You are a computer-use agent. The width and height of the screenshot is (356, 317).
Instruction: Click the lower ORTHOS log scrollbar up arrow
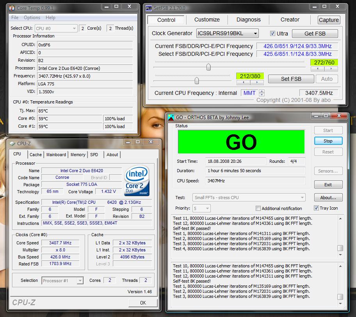[x=340, y=266]
